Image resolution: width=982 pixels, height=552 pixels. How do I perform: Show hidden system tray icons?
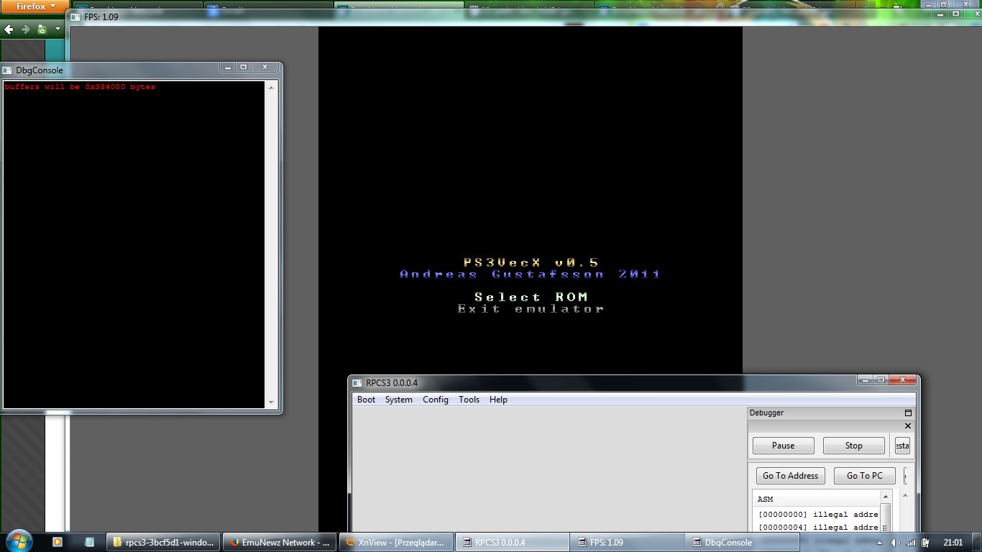coord(879,543)
